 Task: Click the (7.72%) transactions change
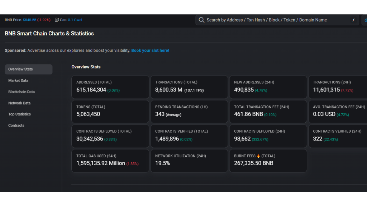point(347,90)
